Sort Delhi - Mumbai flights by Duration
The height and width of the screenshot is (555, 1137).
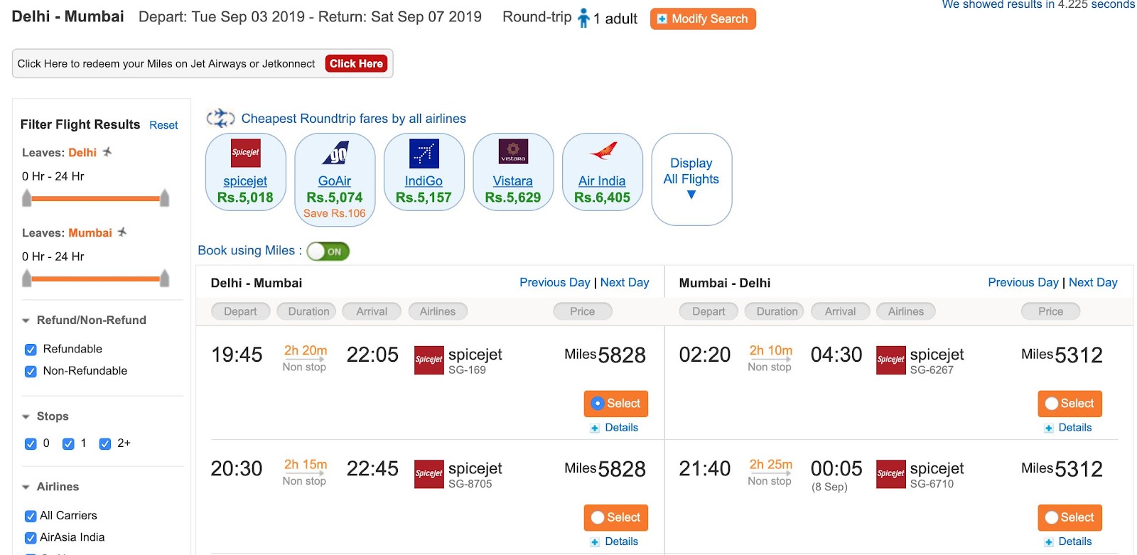(x=308, y=311)
